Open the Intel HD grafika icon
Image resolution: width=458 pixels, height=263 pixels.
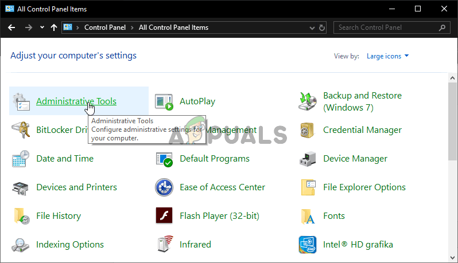(x=308, y=245)
